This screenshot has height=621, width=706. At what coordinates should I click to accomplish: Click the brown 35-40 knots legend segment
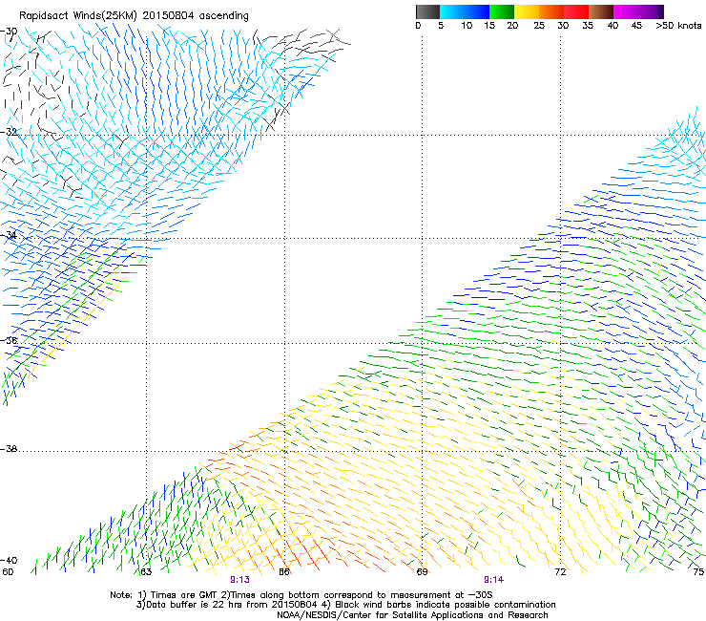[601, 11]
